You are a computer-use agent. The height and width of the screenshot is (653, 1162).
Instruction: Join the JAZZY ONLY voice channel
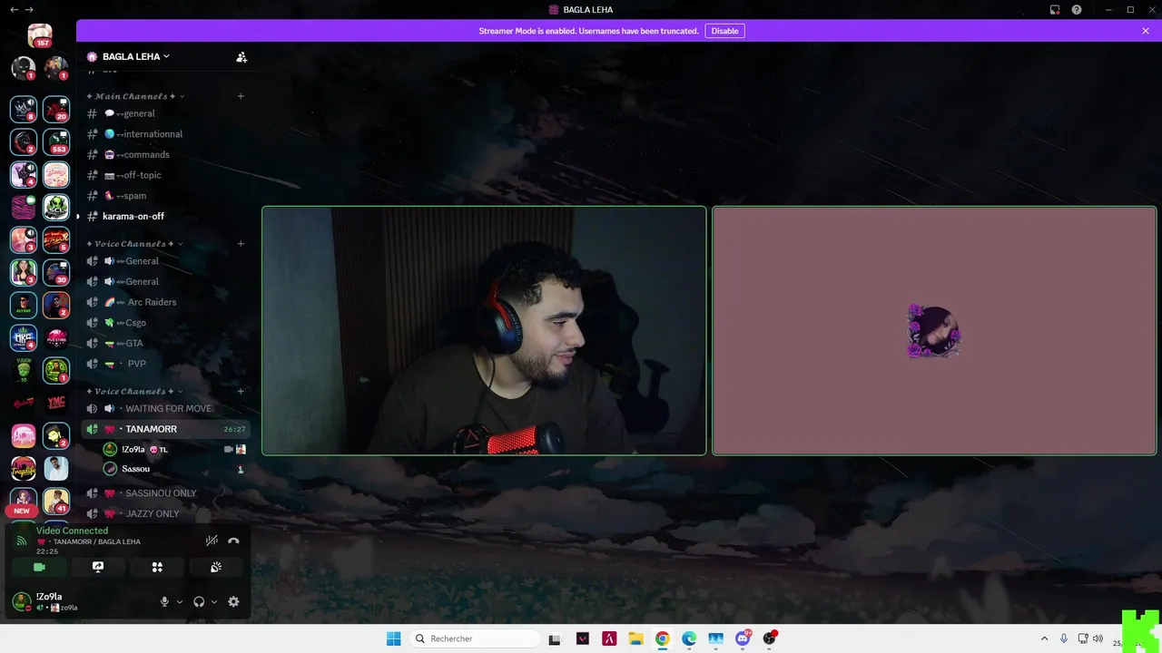[165, 513]
